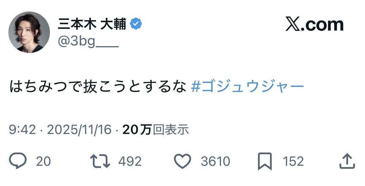
Task: Open the share upload icon
Action: (x=347, y=162)
